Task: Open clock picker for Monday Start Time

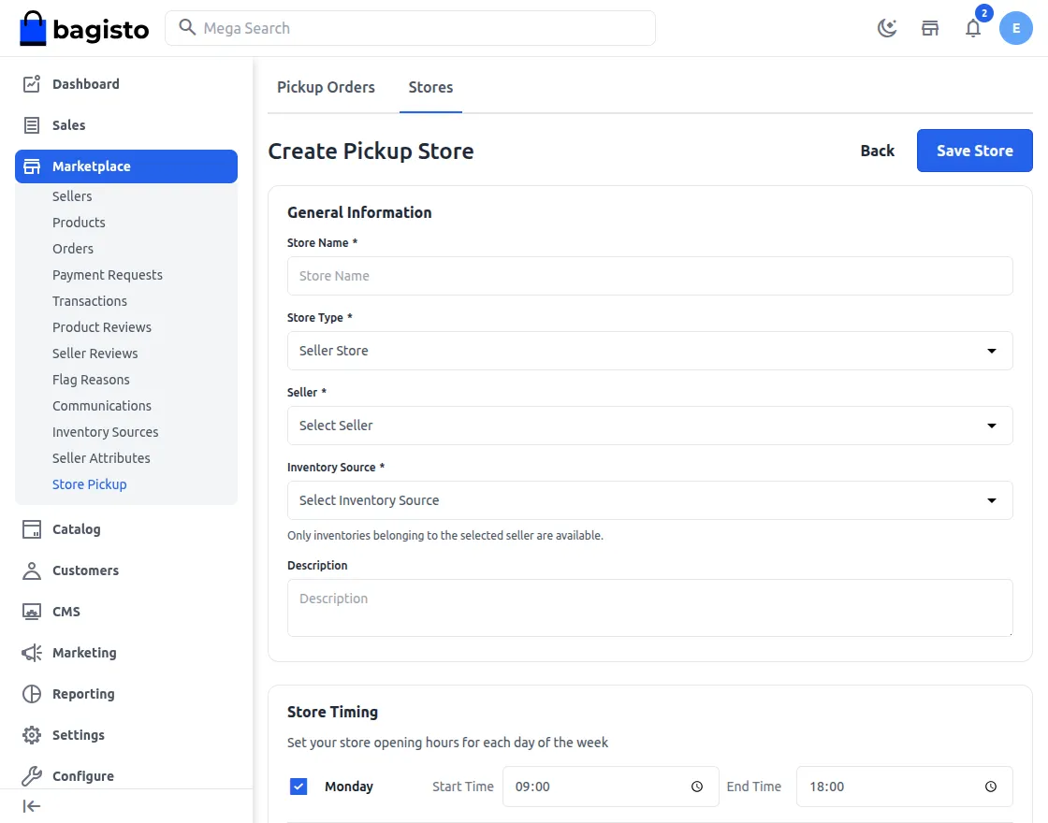Action: (697, 787)
